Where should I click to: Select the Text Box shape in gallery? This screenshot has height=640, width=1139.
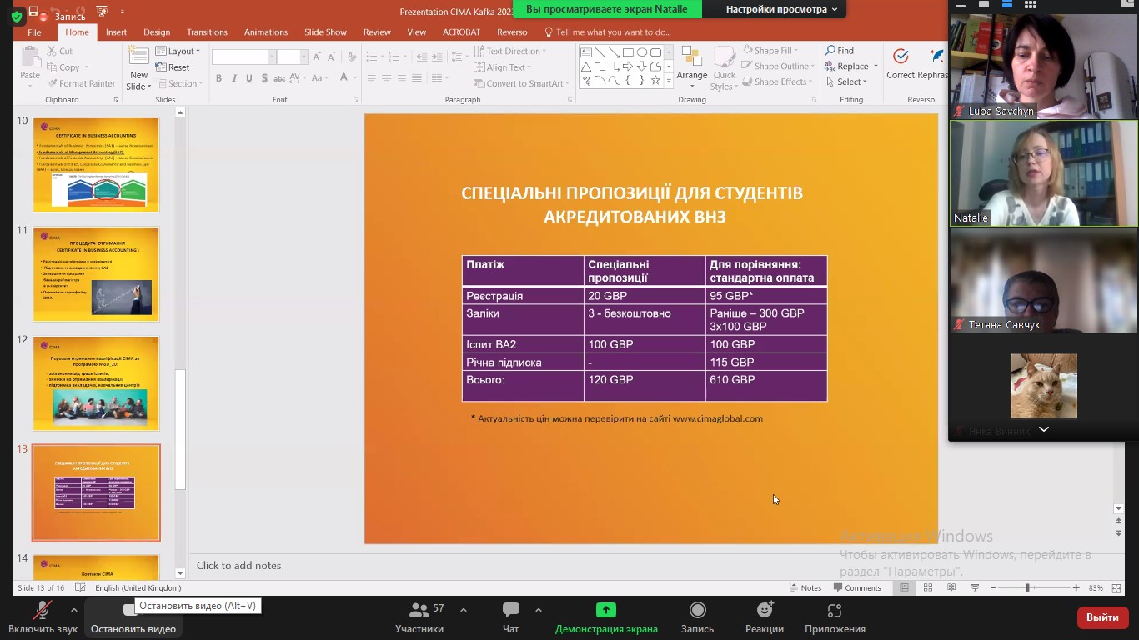pyautogui.click(x=586, y=52)
